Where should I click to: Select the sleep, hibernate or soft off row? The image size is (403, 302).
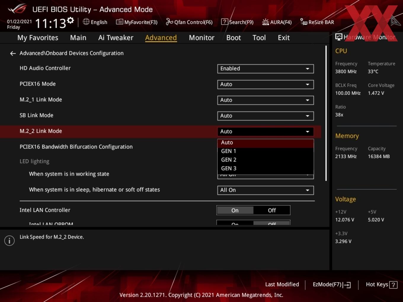95,190
